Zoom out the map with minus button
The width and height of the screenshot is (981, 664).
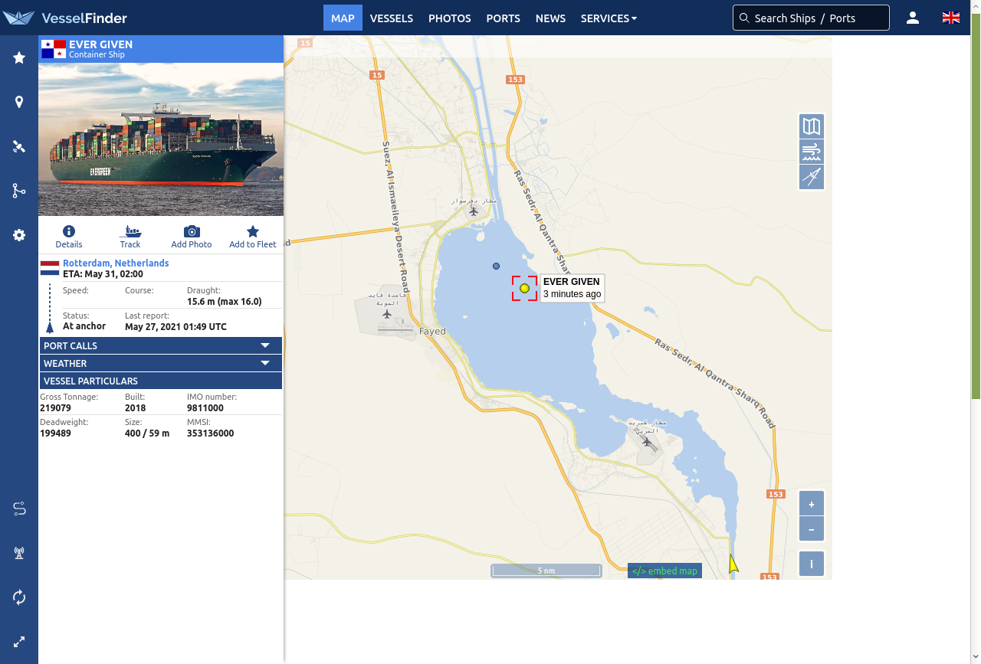click(x=812, y=528)
